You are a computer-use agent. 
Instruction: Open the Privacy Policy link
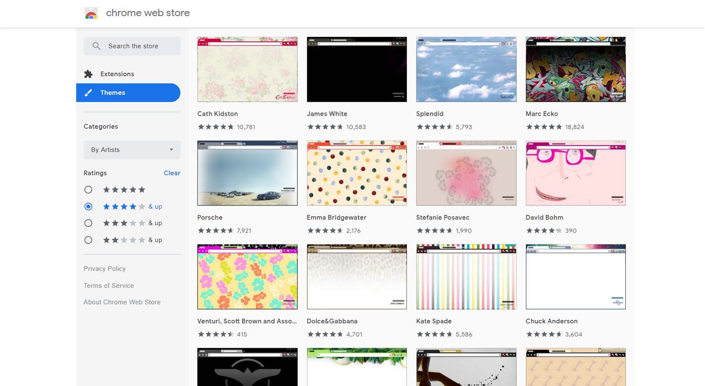[x=105, y=269]
